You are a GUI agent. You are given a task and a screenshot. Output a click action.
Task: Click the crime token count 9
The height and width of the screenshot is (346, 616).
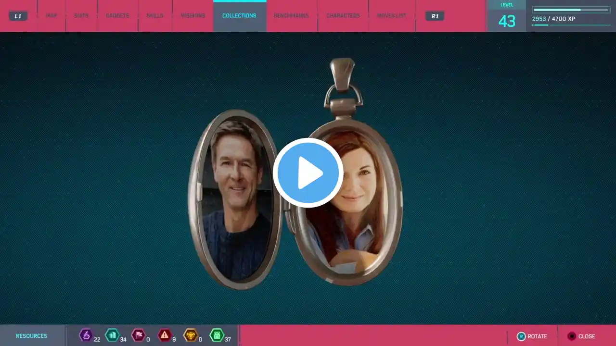174,339
